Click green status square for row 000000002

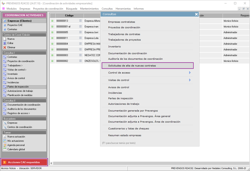52,61
